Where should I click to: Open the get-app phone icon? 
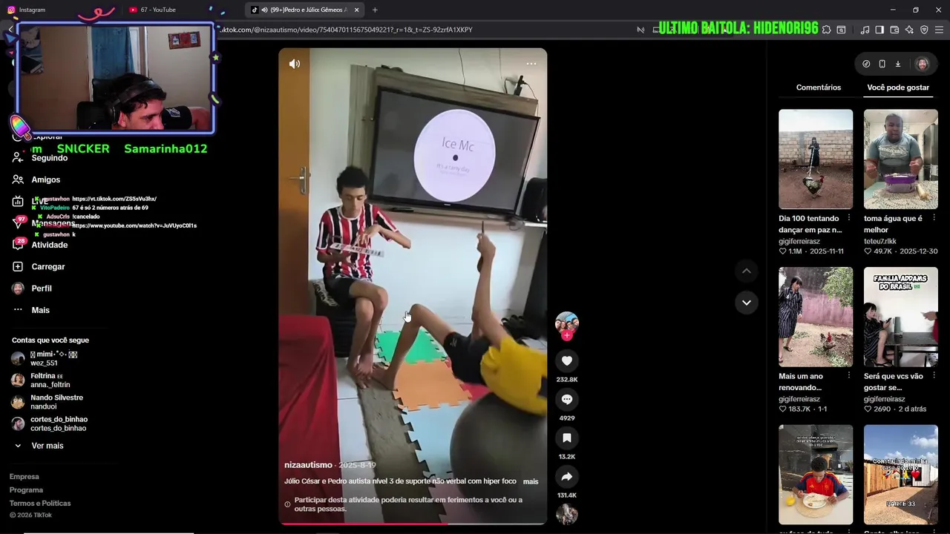882,64
